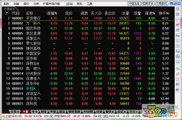
Task: Select the 行情报价 tab
Action: tap(10, 9)
